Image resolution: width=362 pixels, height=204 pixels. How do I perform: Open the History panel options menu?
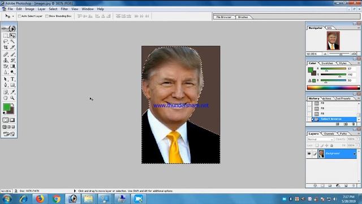(359, 98)
